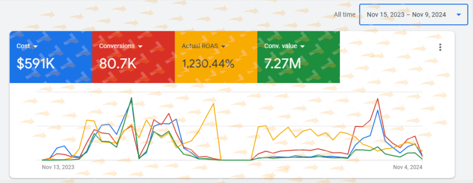This screenshot has width=473, height=183.
Task: Click the tallest yellow ROAS peak on chart
Action: [x=213, y=104]
